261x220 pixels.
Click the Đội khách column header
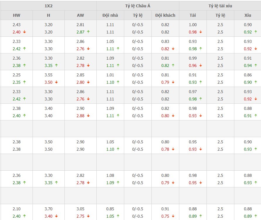coord(165,15)
